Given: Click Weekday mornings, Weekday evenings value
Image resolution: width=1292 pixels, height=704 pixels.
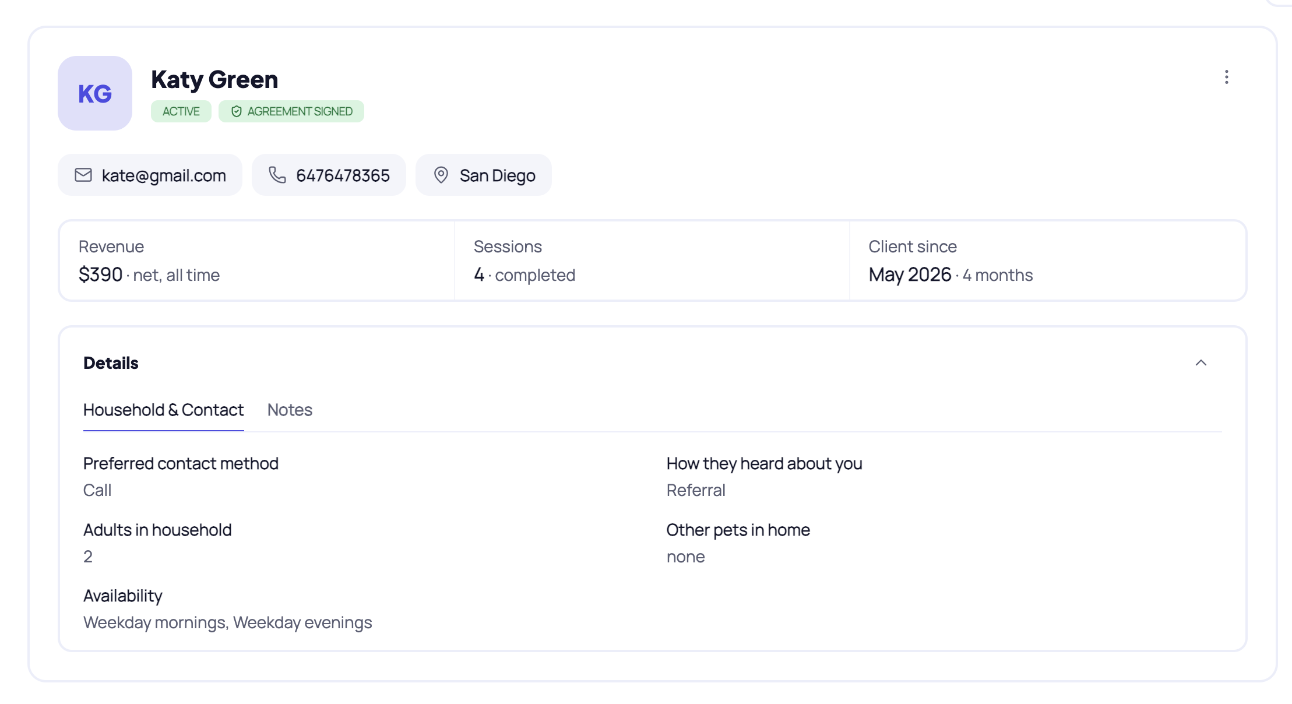Looking at the screenshot, I should click(228, 622).
